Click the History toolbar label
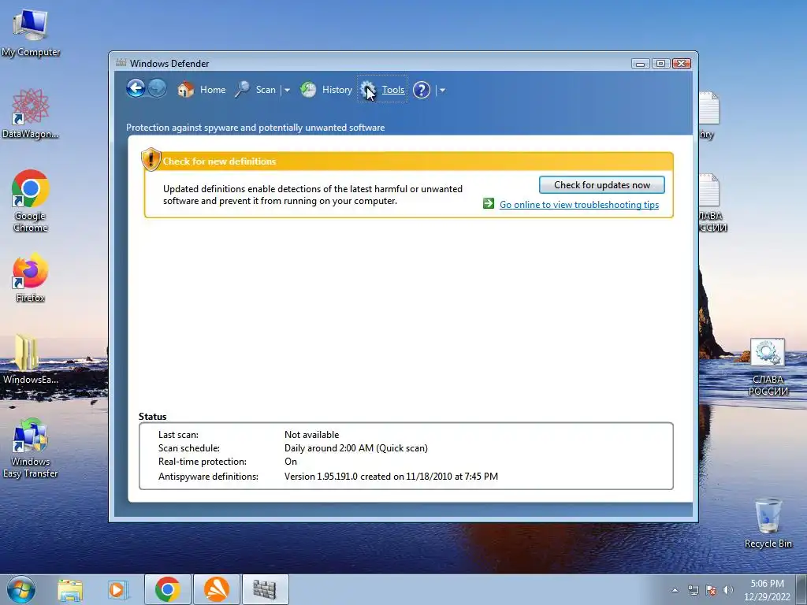 [x=337, y=90]
